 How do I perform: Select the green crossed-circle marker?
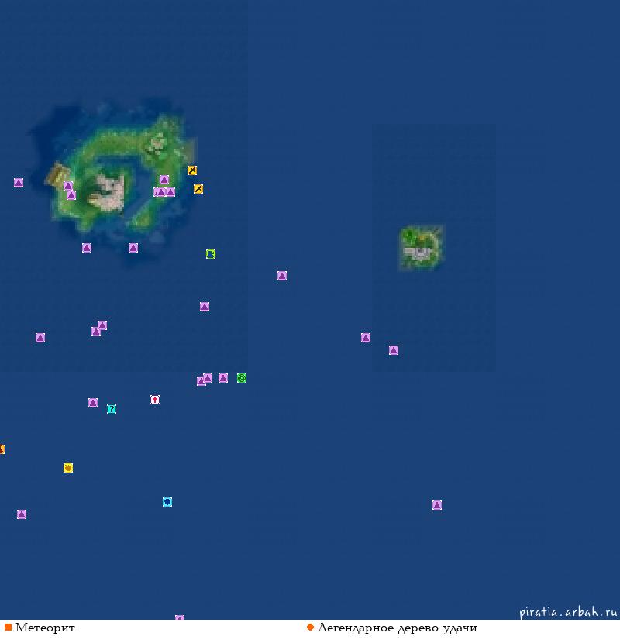coord(242,378)
